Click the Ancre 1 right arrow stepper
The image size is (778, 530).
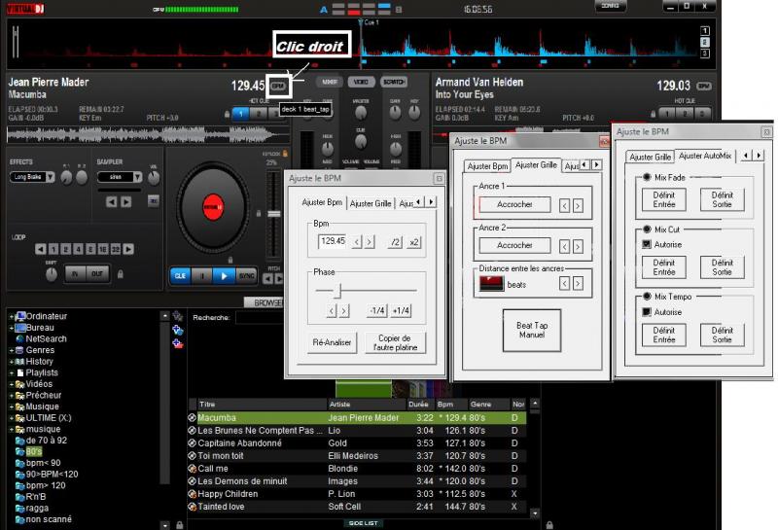pos(578,205)
